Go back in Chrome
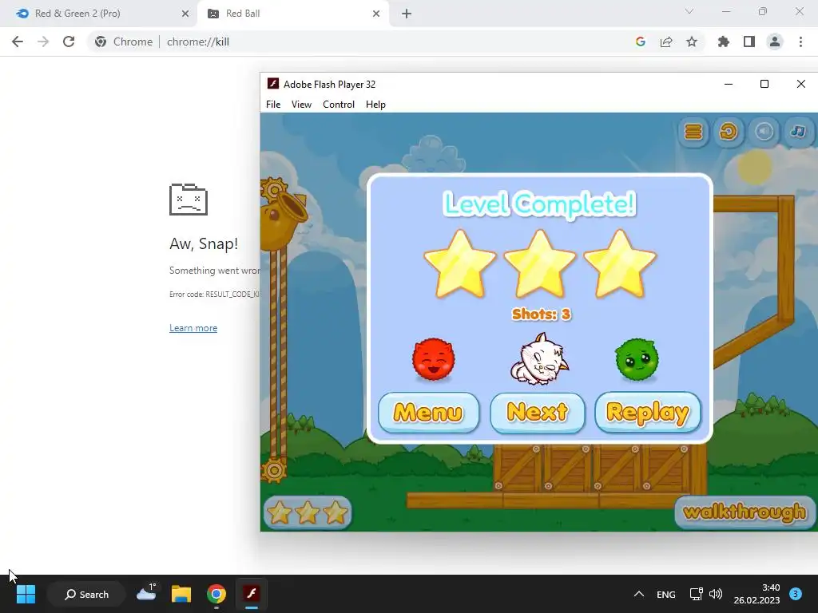This screenshot has width=818, height=613. click(x=18, y=42)
